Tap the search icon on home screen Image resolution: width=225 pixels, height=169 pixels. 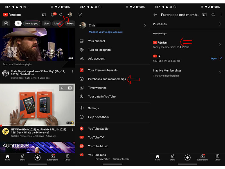pyautogui.click(x=61, y=15)
